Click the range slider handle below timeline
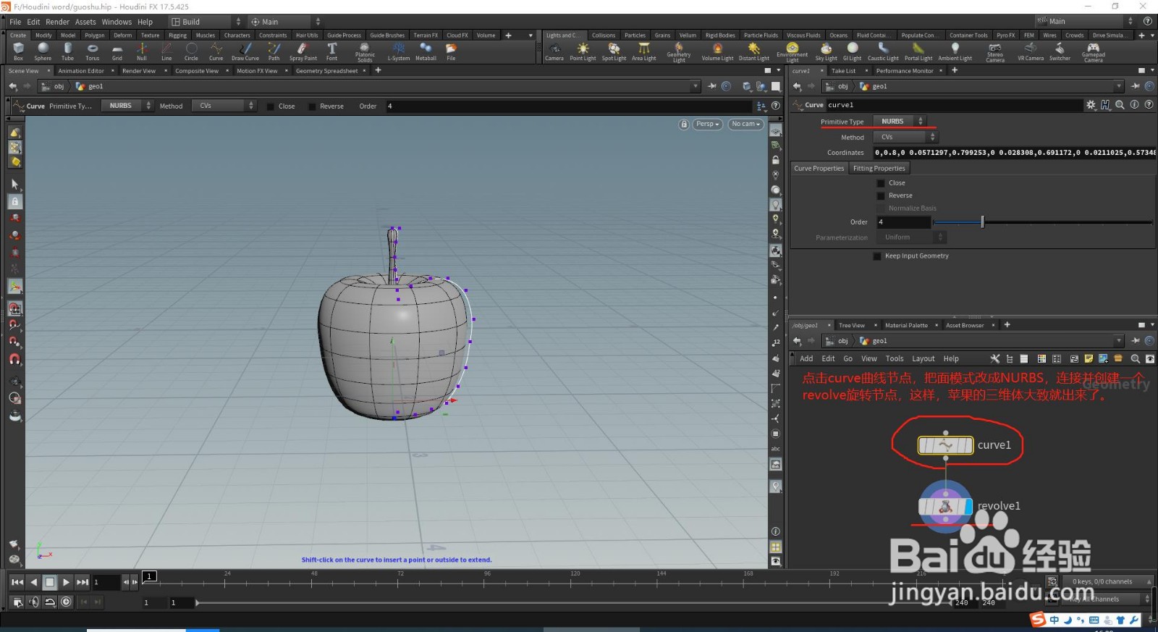The height and width of the screenshot is (632, 1158). tap(198, 602)
